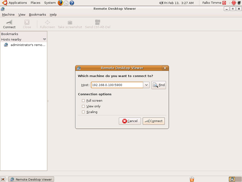Image resolution: width=242 pixels, height=182 pixels.
Task: Open the Places menu
Action: point(35,3)
